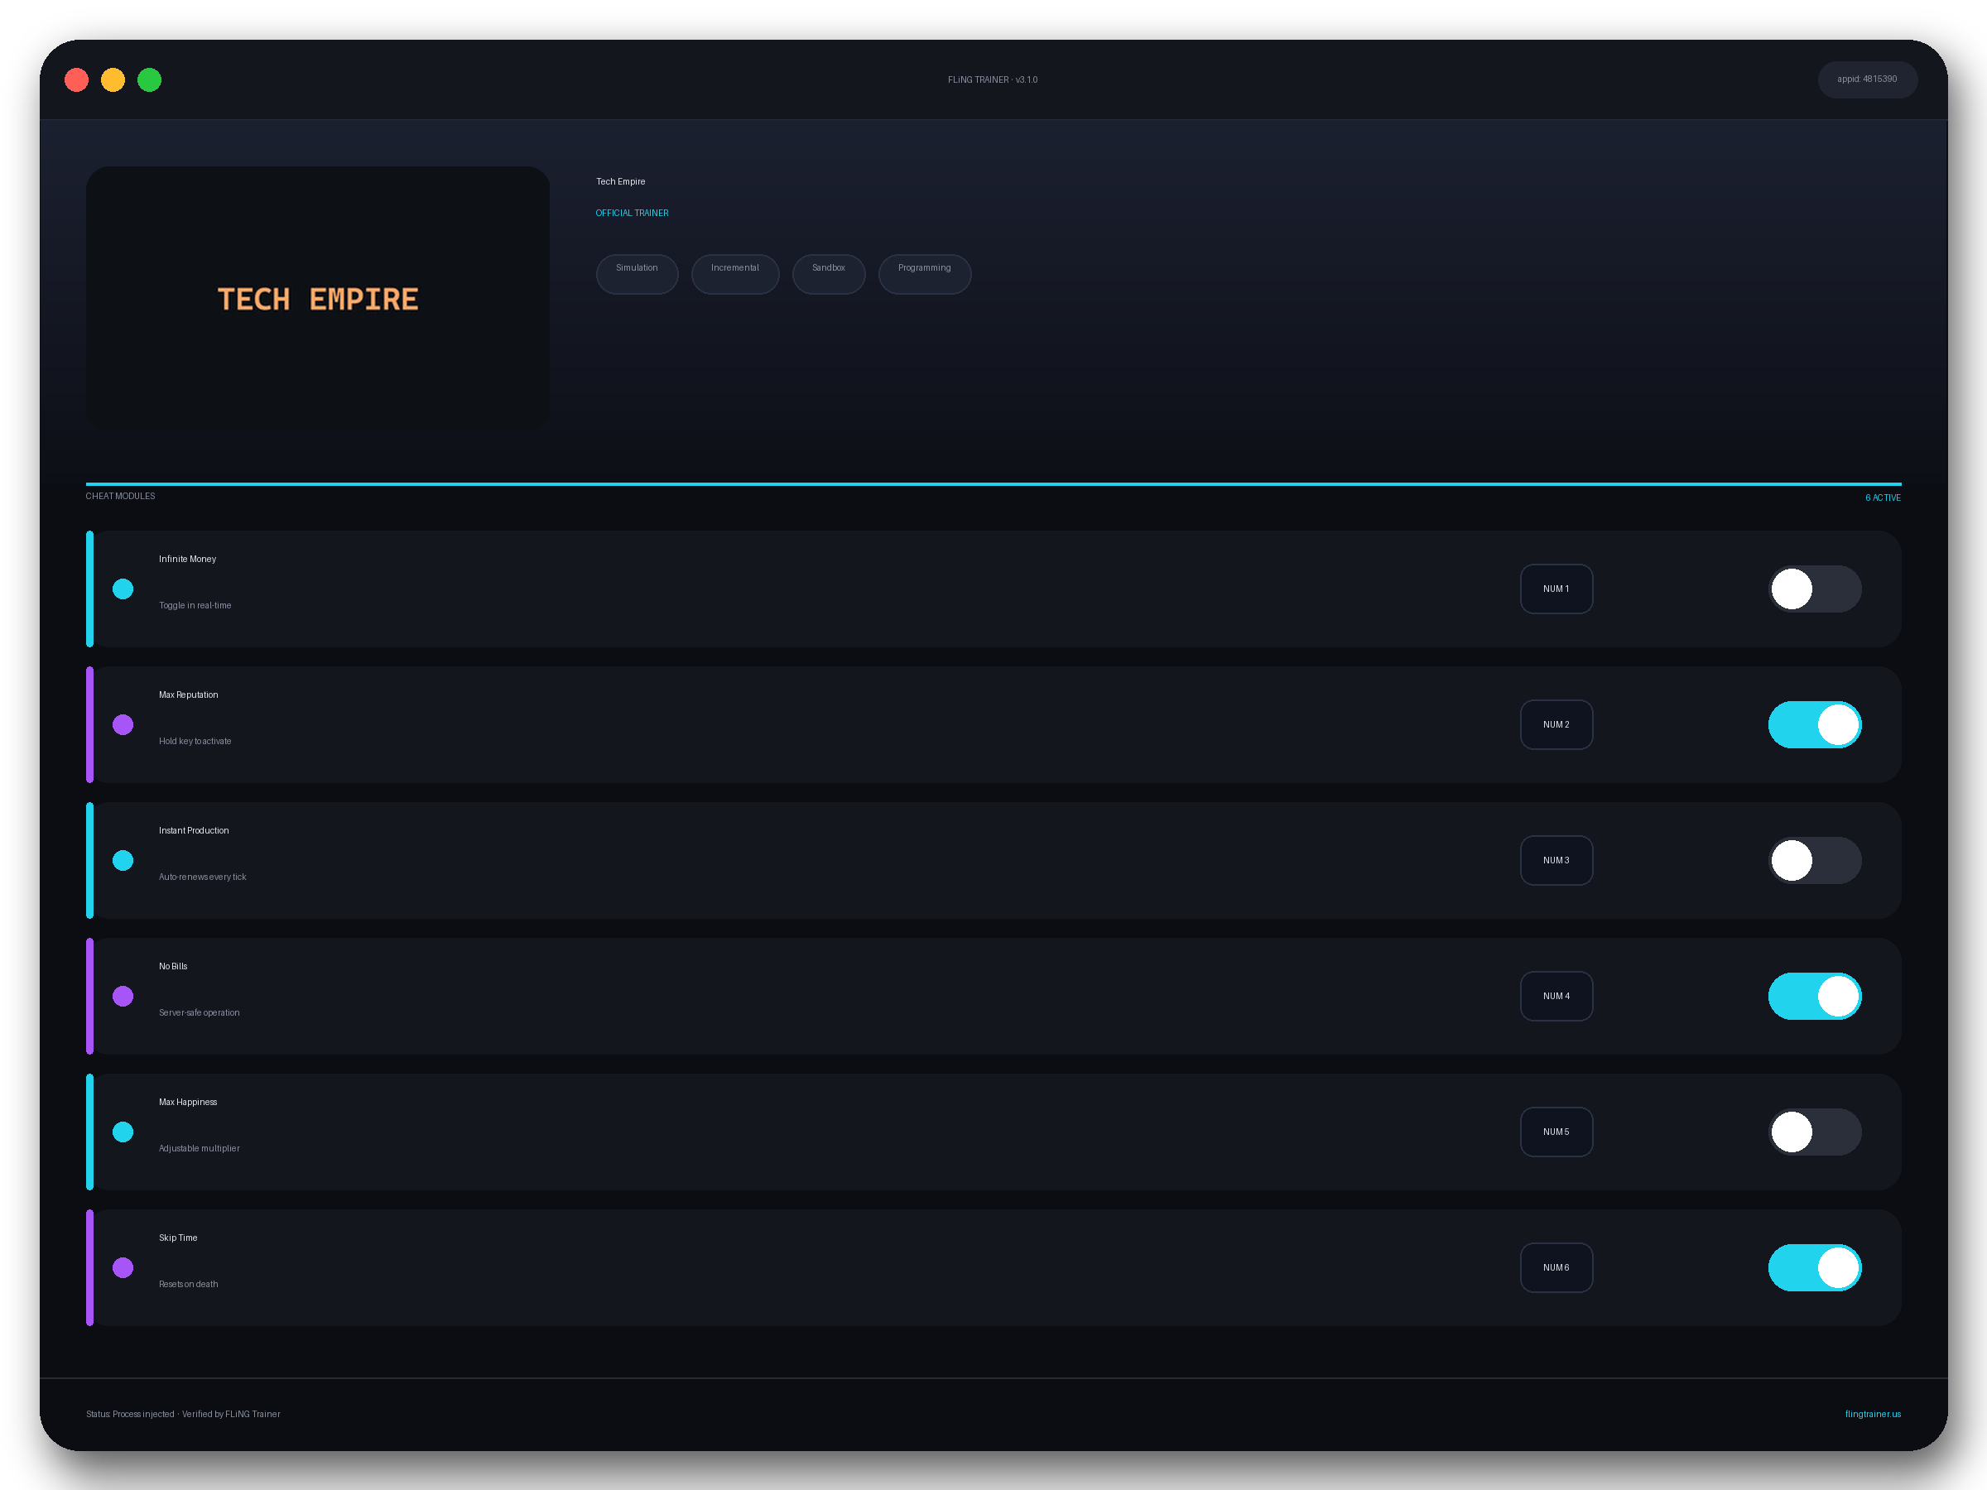Select the Sandbox tag
The image size is (1987, 1490).
tap(828, 274)
